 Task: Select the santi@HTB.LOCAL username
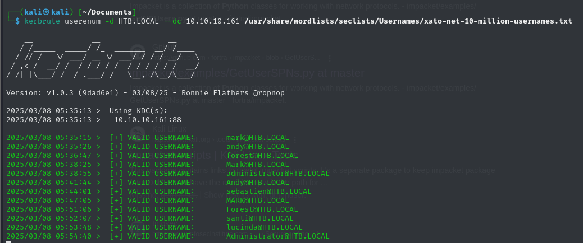[260, 218]
